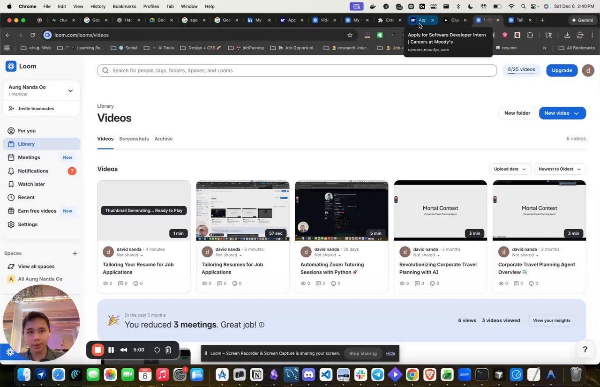Viewport: 600px width, 387px height.
Task: Expand Not shared on Revolutionizing Corporate Travel card
Action: [426, 255]
